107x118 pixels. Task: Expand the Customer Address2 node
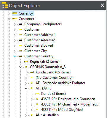15,40
